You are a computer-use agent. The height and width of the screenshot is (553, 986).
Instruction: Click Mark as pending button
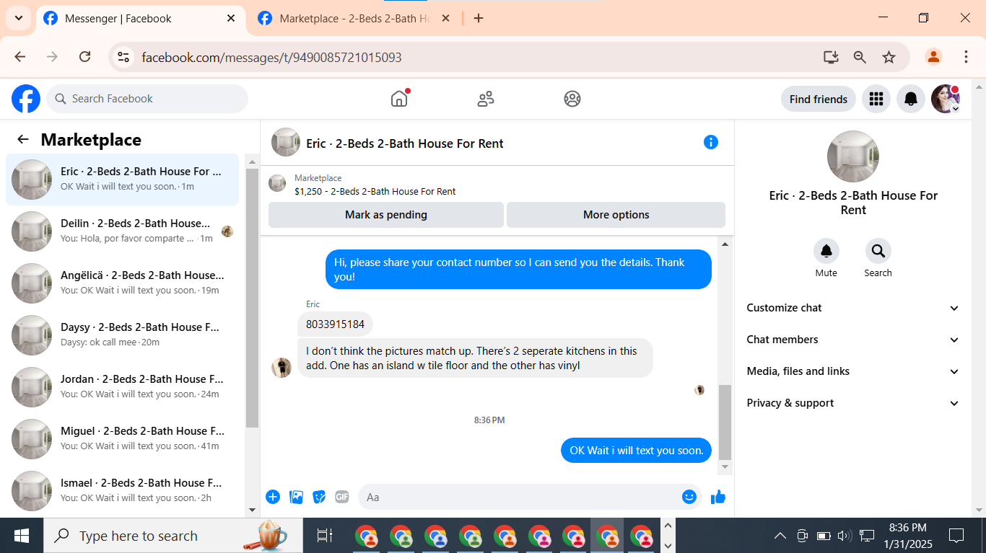click(386, 215)
